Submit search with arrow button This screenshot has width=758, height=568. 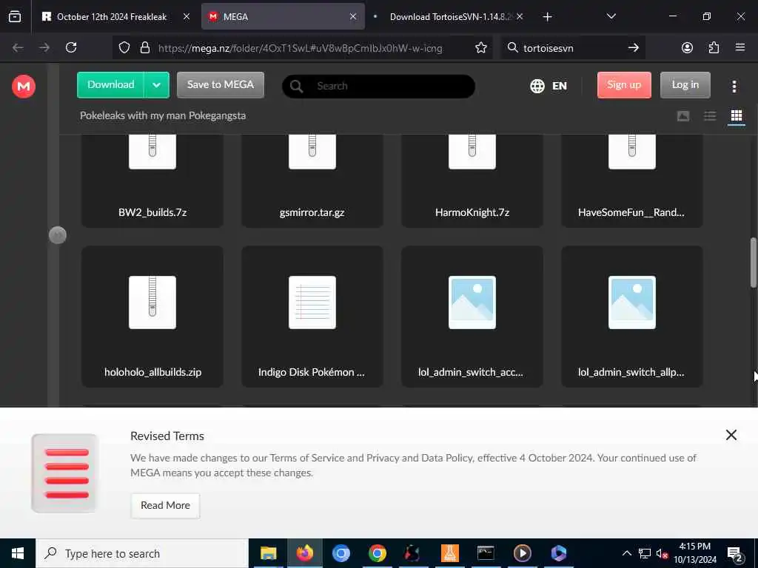click(x=634, y=48)
